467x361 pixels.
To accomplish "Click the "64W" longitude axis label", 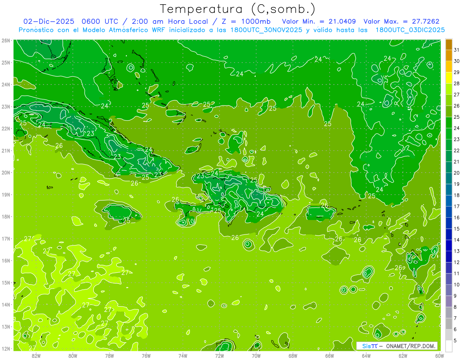I will [366, 356].
